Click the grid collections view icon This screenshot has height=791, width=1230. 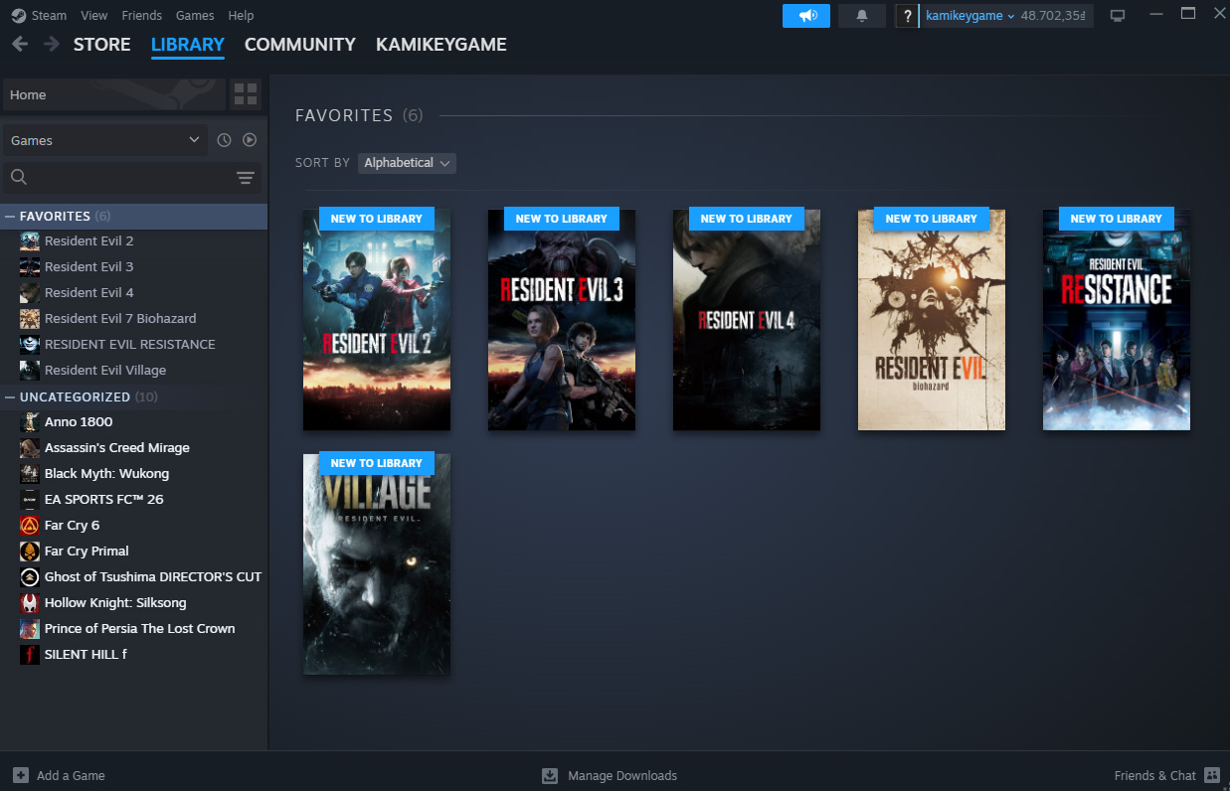pyautogui.click(x=246, y=94)
